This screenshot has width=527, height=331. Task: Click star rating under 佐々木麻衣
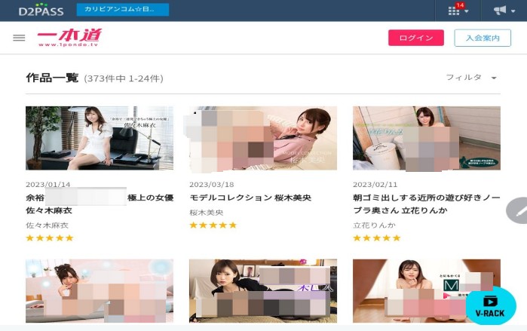[x=50, y=238]
